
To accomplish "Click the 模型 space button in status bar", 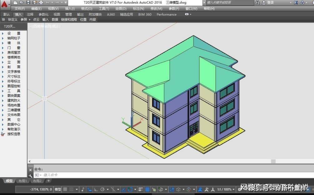I will click(x=58, y=189).
